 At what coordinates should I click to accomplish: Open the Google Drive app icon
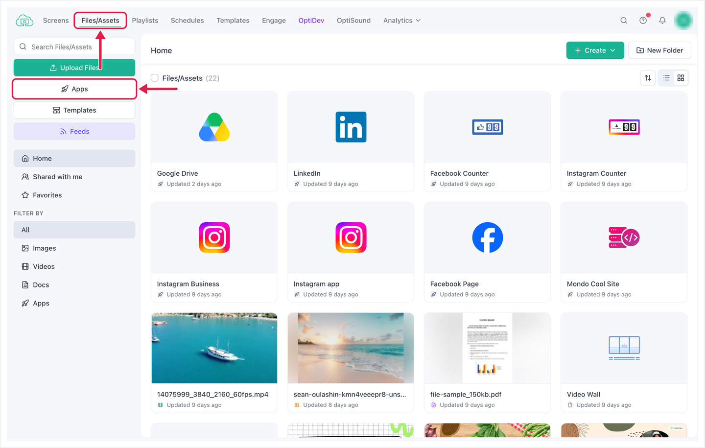(x=214, y=127)
